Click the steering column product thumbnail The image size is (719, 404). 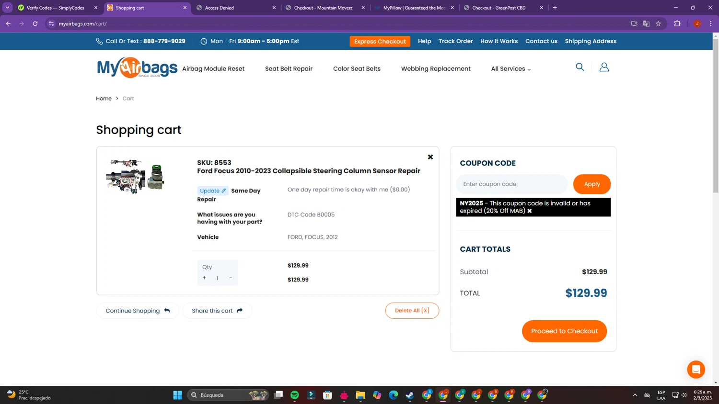(135, 176)
